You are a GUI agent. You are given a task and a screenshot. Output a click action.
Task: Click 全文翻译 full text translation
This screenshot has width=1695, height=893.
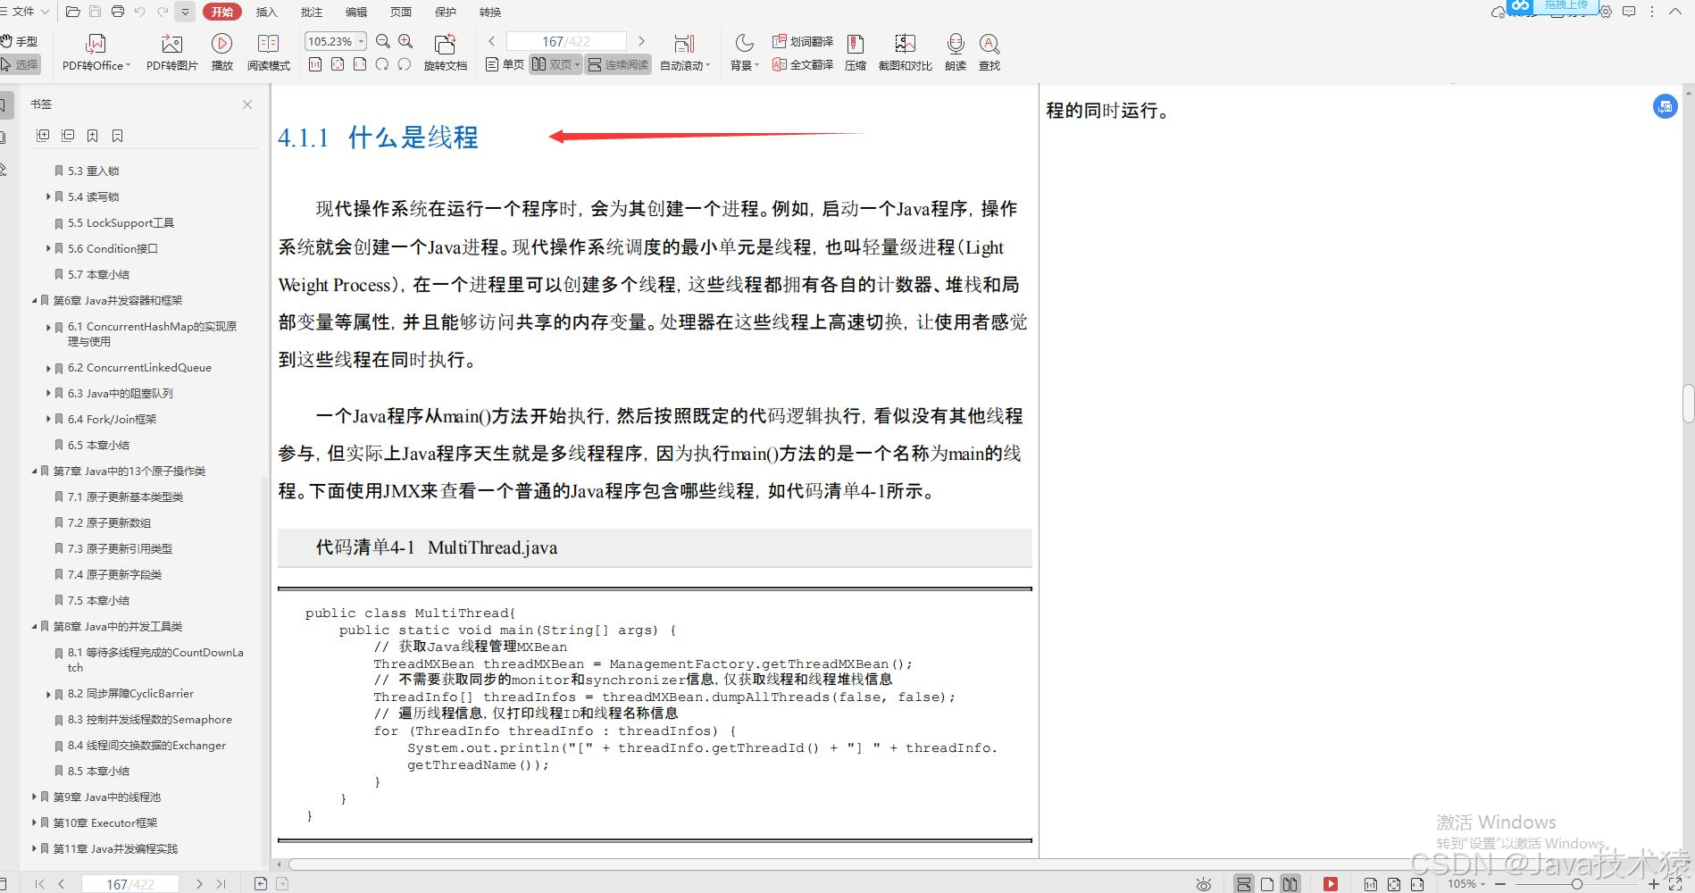[x=803, y=64]
